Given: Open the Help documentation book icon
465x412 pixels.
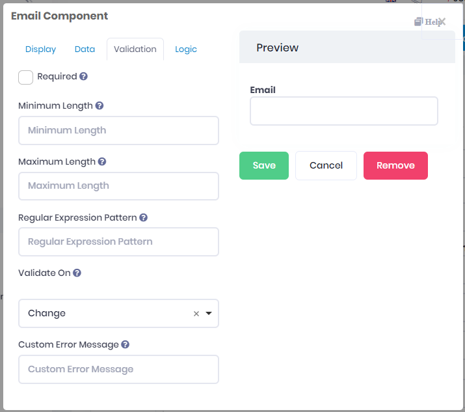Looking at the screenshot, I should 419,21.
